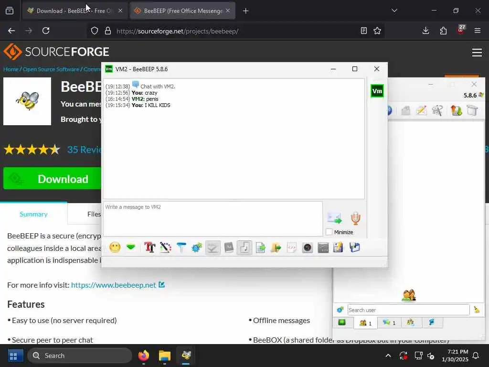This screenshot has width=489, height=367.
Task: Click into the Write a message to VM2 field
Action: (x=213, y=219)
